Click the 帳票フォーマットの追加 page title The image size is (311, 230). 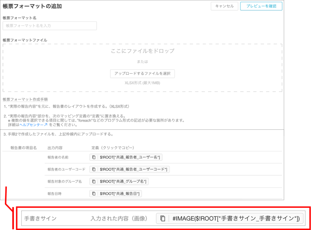click(x=33, y=6)
